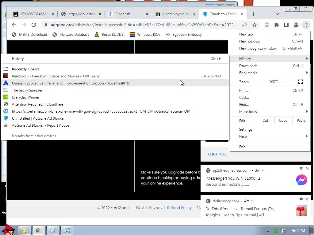Dismiss the dollarsharp.com notification
Viewport: 314px width, 235px height.
point(307,199)
